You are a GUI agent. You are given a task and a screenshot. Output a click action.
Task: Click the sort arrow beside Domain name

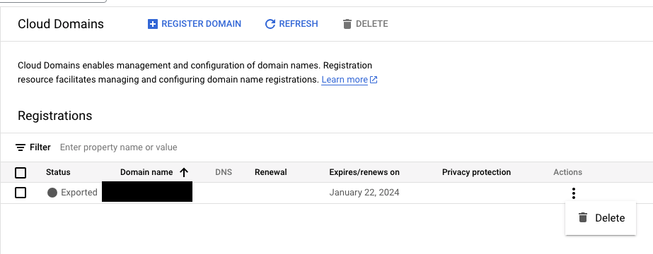[x=184, y=172]
